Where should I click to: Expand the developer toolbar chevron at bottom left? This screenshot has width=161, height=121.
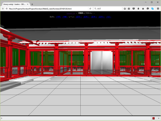(x=2, y=118)
